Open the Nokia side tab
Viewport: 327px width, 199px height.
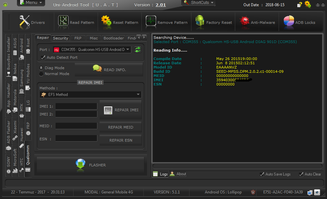tap(15, 72)
